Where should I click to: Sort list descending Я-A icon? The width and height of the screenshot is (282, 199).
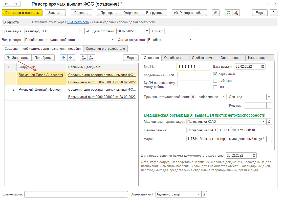[91, 58]
